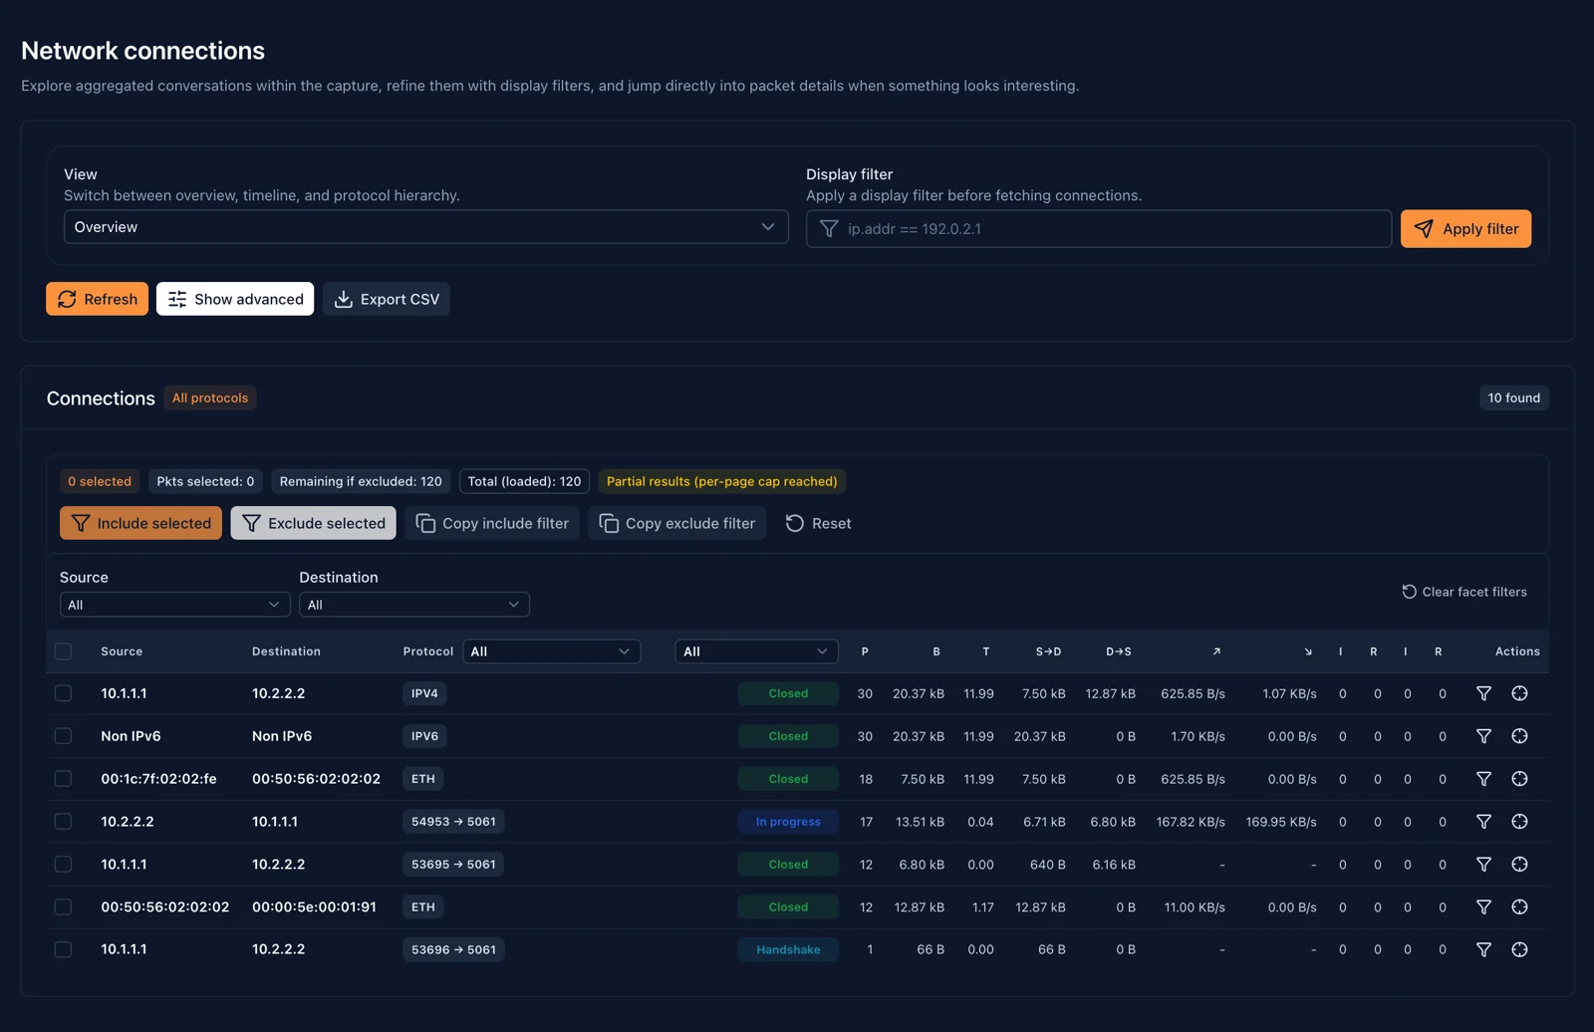Click Show advanced button

(235, 299)
